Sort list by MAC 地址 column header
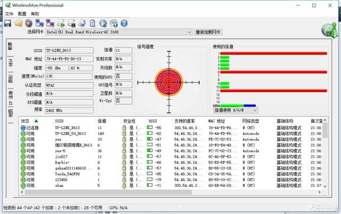 pos(216,121)
